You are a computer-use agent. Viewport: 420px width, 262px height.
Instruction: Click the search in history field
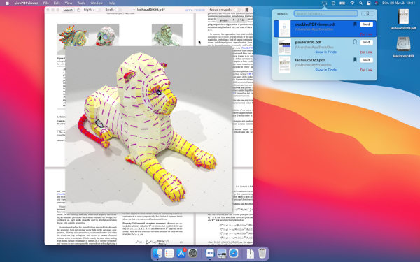click(x=325, y=13)
